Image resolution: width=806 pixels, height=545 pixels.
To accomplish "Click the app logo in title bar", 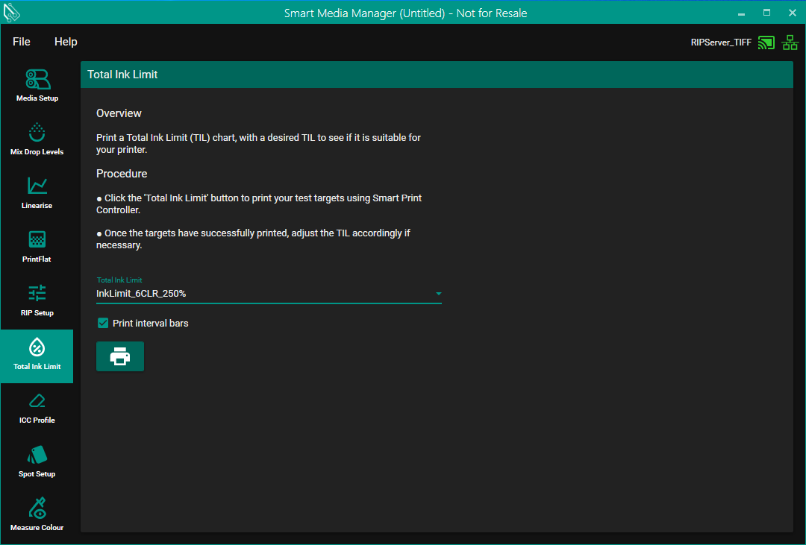I will 12,13.
